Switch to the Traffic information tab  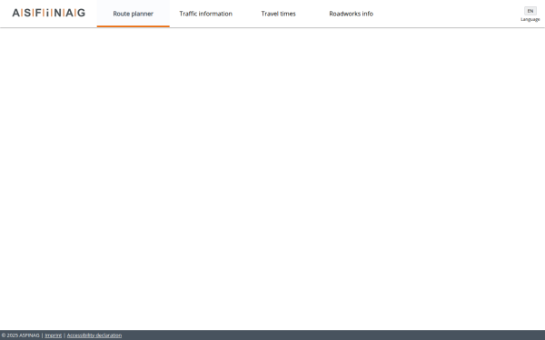[x=206, y=14]
